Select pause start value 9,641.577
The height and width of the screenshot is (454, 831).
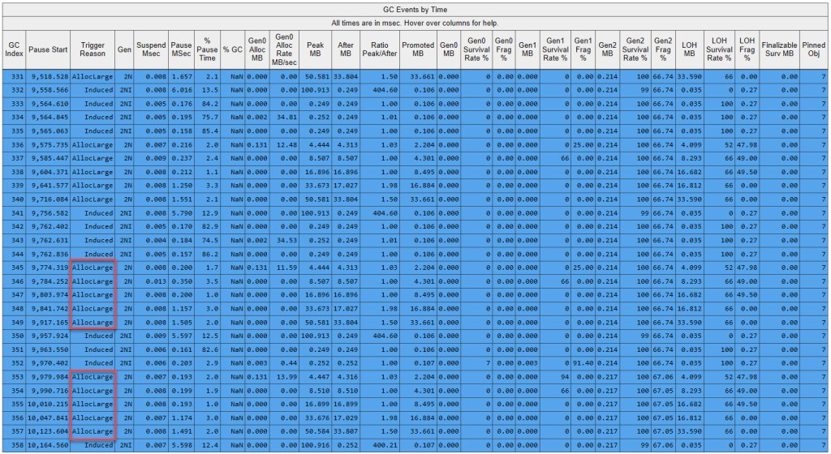(48, 184)
